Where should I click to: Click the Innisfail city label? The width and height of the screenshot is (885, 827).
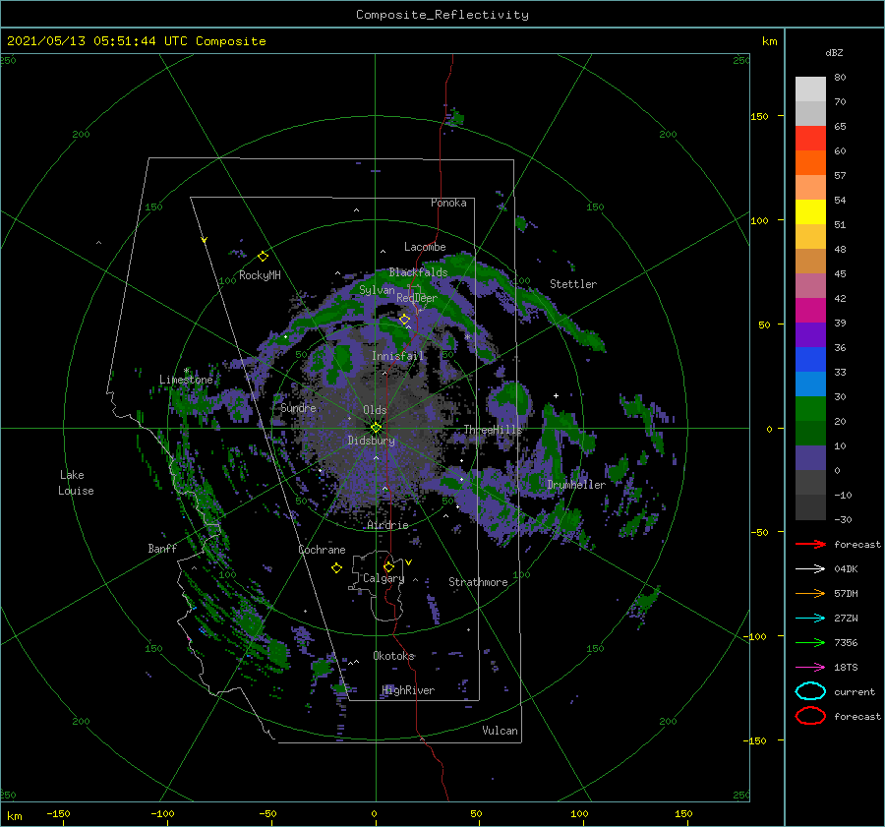[x=397, y=356]
